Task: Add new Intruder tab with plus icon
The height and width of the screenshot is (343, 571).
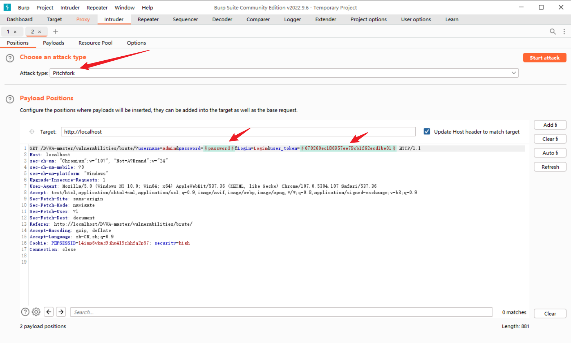Action: tap(55, 32)
